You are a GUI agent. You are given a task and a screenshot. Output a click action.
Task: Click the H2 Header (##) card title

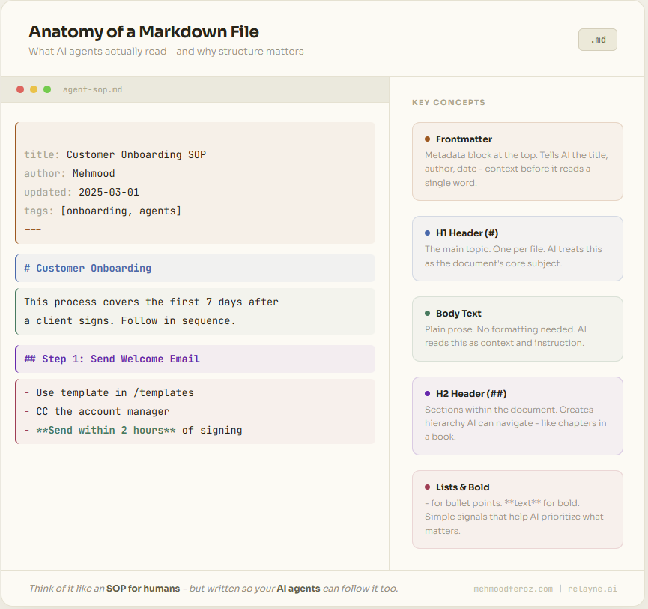click(471, 394)
